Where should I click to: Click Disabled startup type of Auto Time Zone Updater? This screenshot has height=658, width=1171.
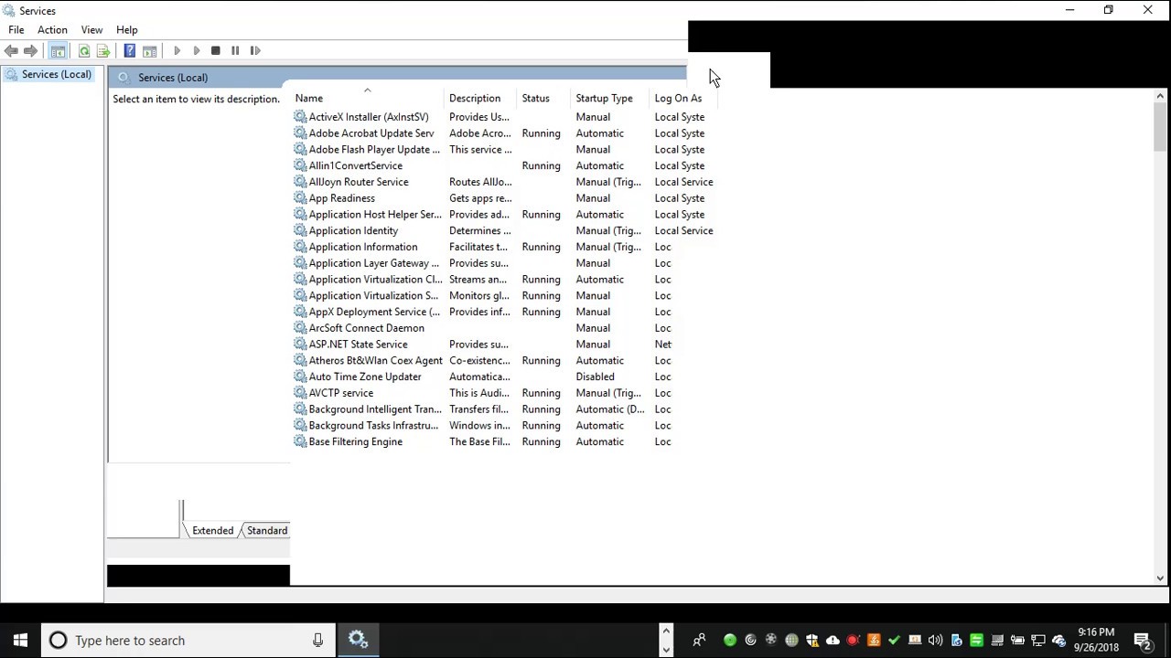click(x=595, y=377)
